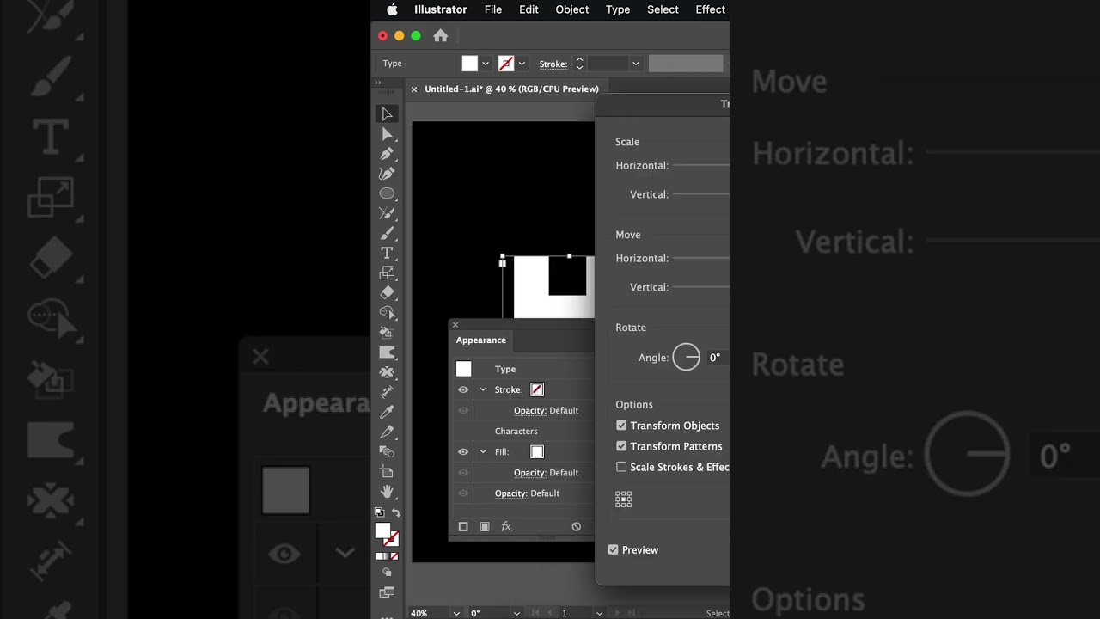Go to the next artboard
This screenshot has height=619, width=1100.
pyautogui.click(x=616, y=613)
